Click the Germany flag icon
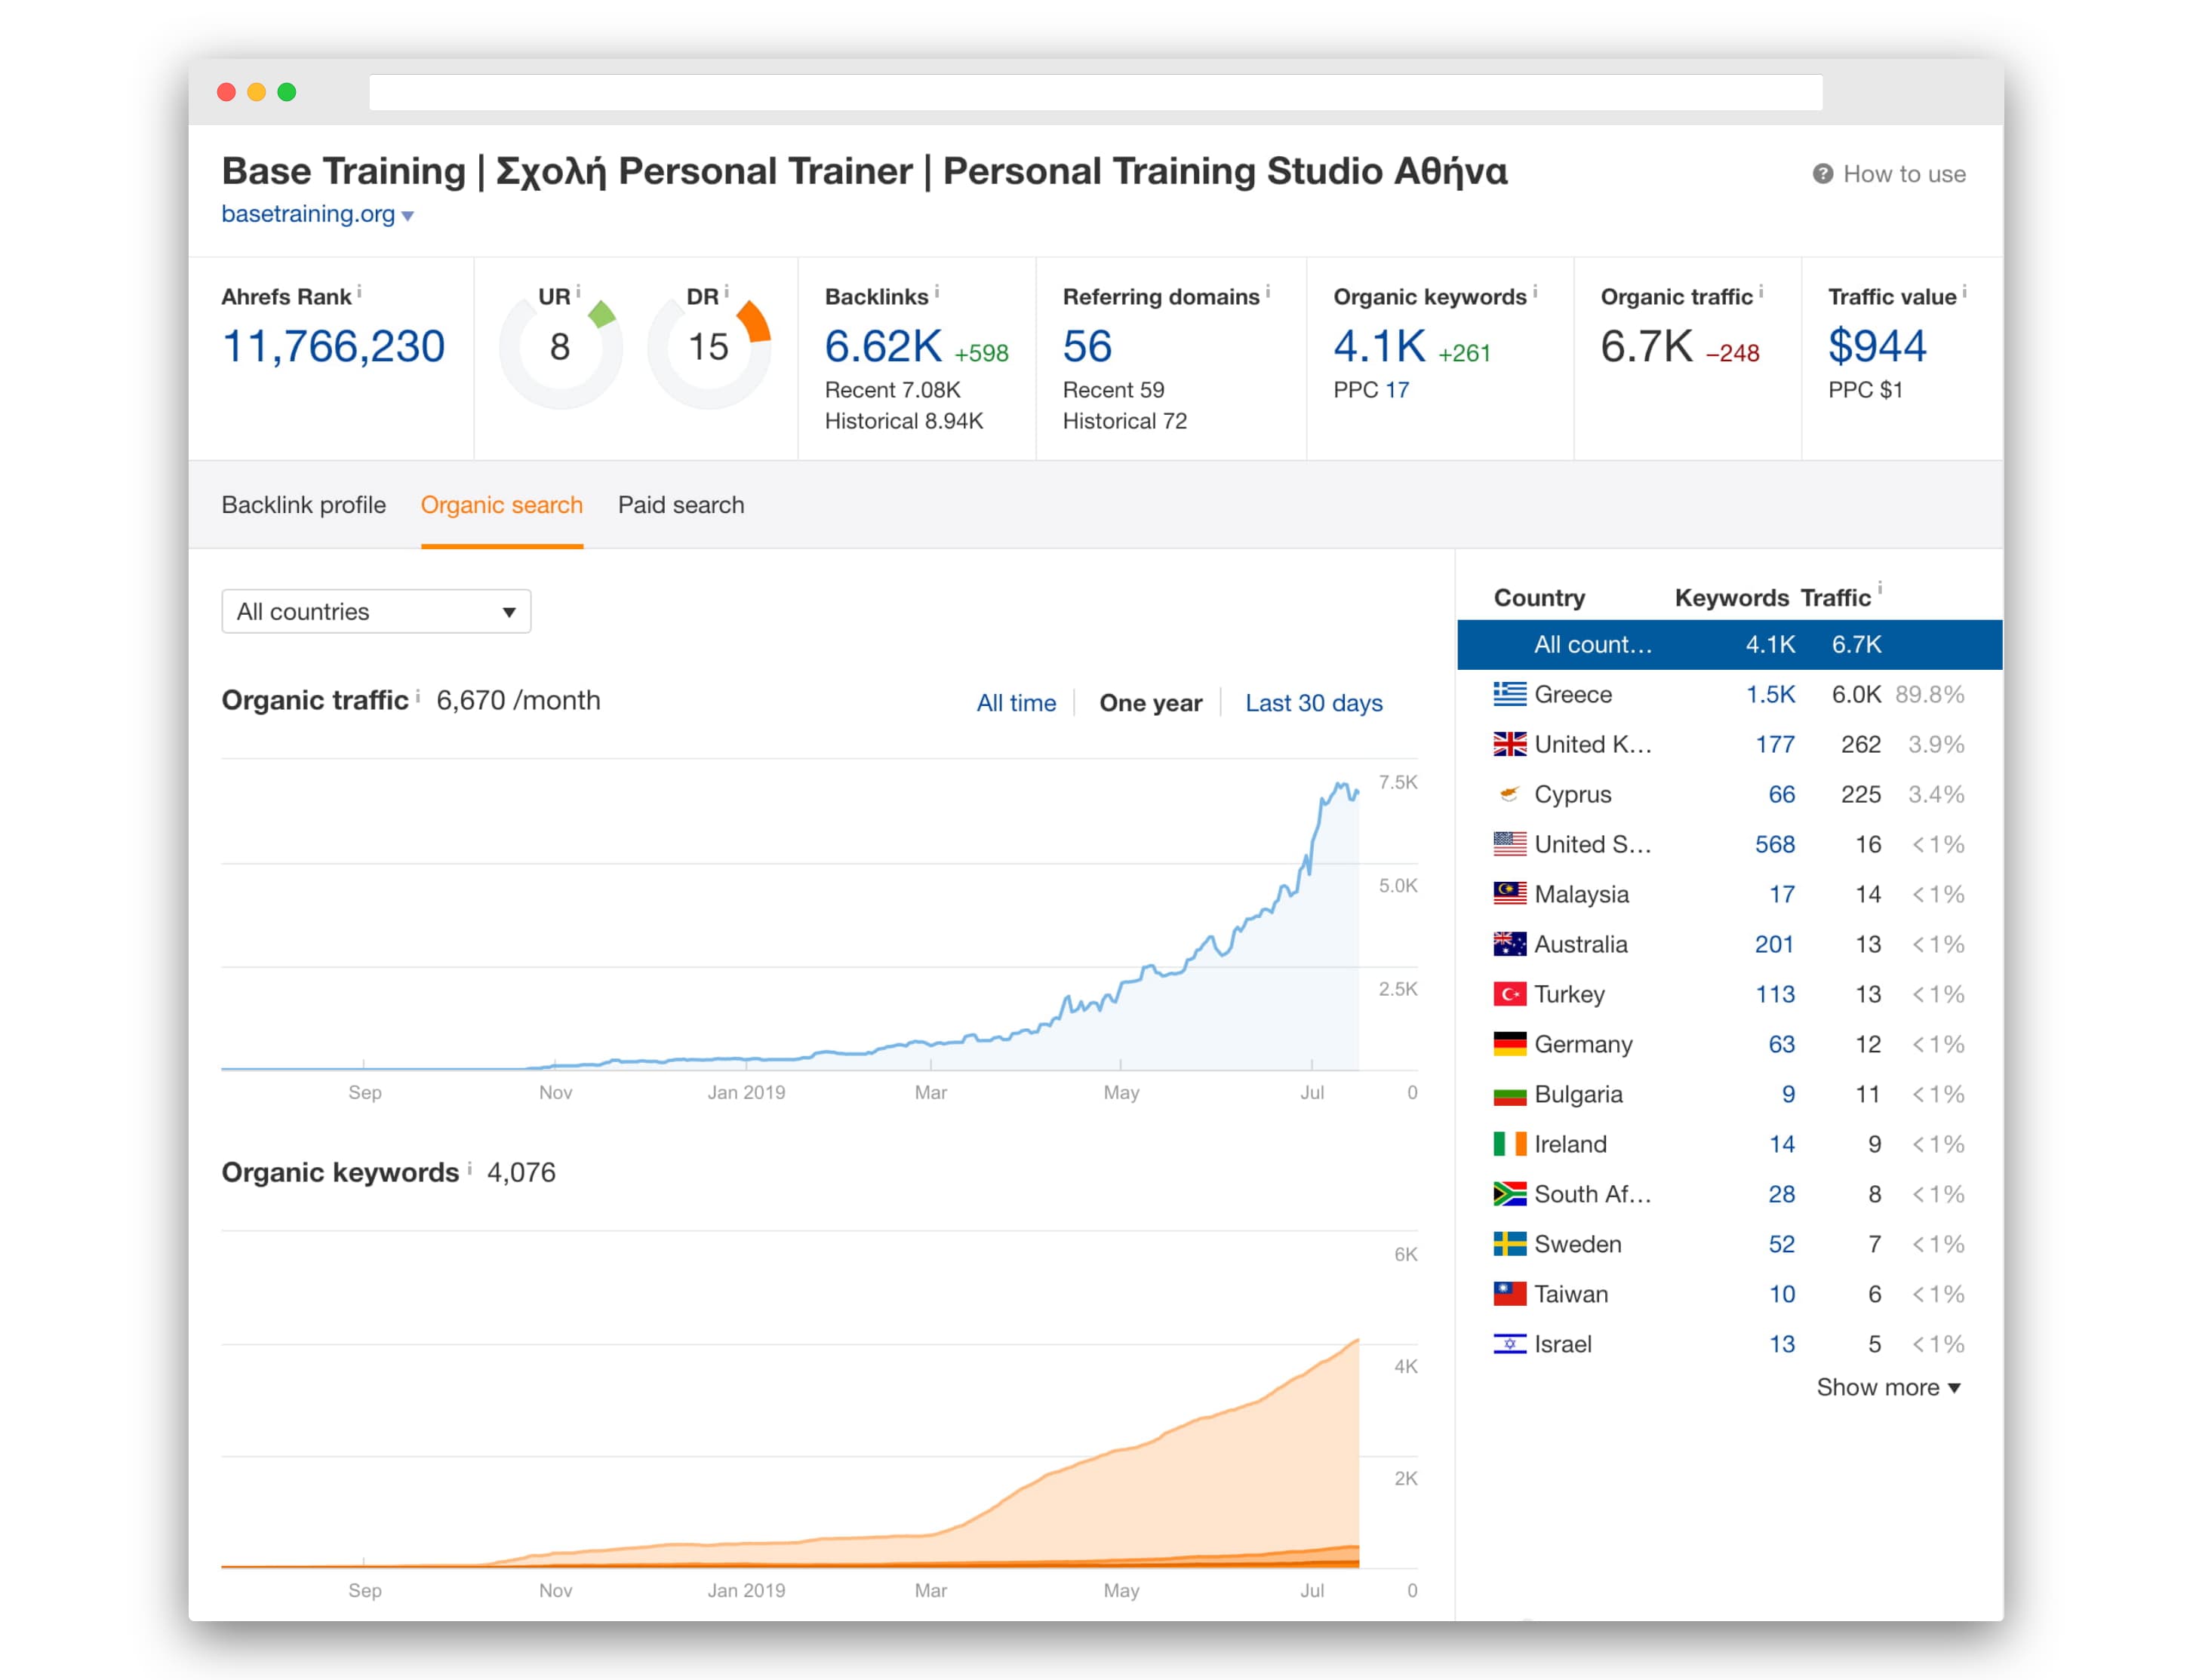Screen dimensions: 2193x1680 point(1510,1044)
